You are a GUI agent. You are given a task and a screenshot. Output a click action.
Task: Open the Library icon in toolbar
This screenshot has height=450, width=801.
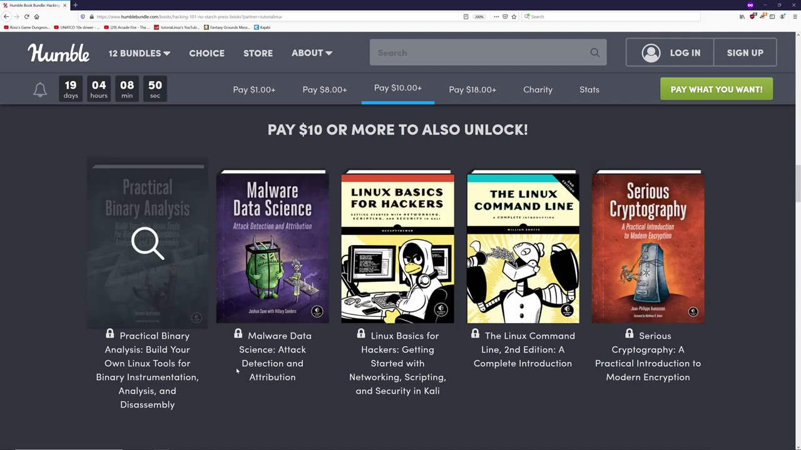click(742, 17)
